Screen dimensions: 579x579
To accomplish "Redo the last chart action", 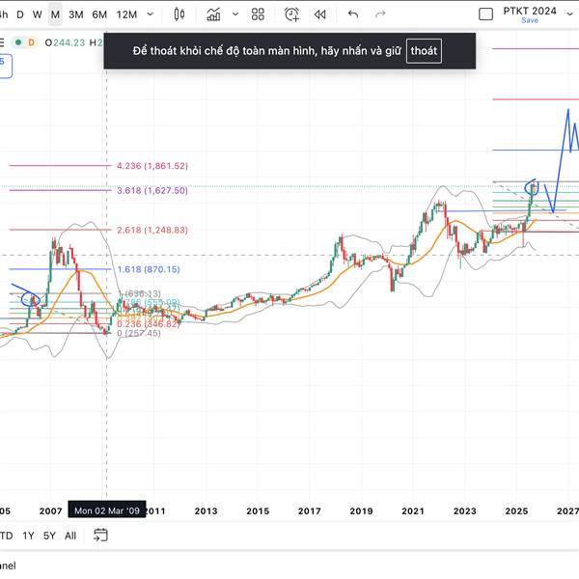I will 380,14.
